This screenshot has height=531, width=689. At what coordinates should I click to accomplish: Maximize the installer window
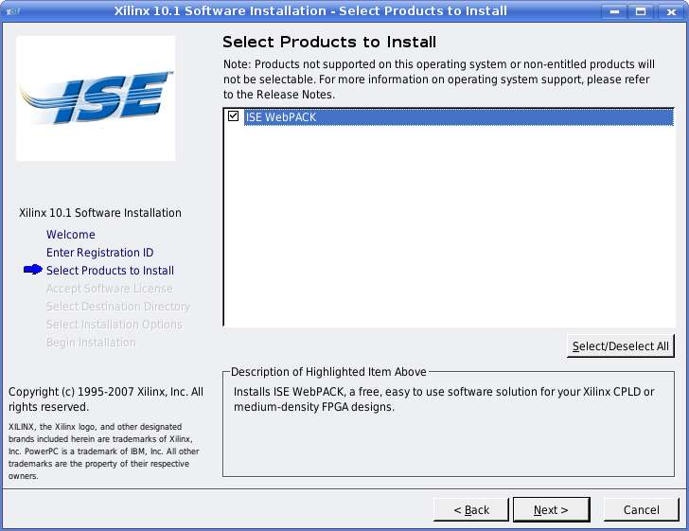click(641, 11)
